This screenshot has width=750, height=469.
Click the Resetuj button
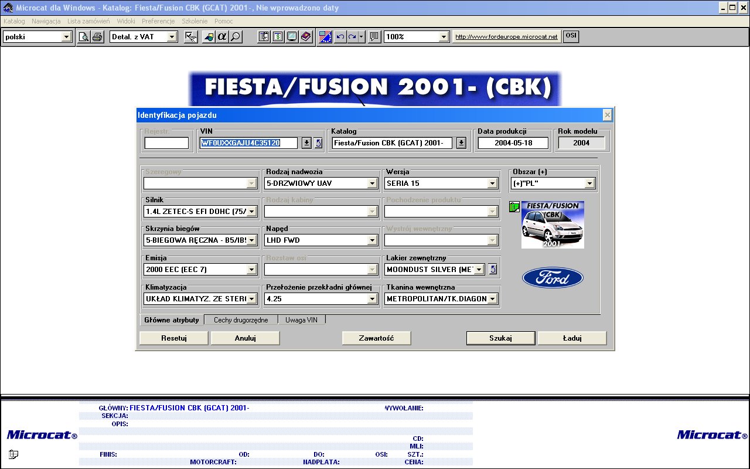point(174,338)
